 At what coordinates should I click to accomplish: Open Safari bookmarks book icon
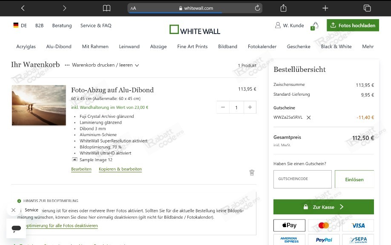coord(106,8)
